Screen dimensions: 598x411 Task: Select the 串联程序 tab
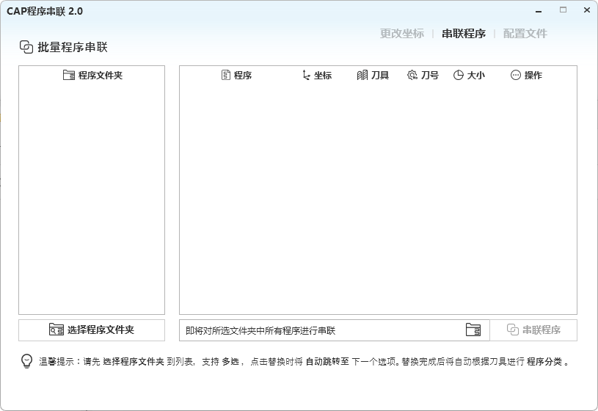[463, 34]
